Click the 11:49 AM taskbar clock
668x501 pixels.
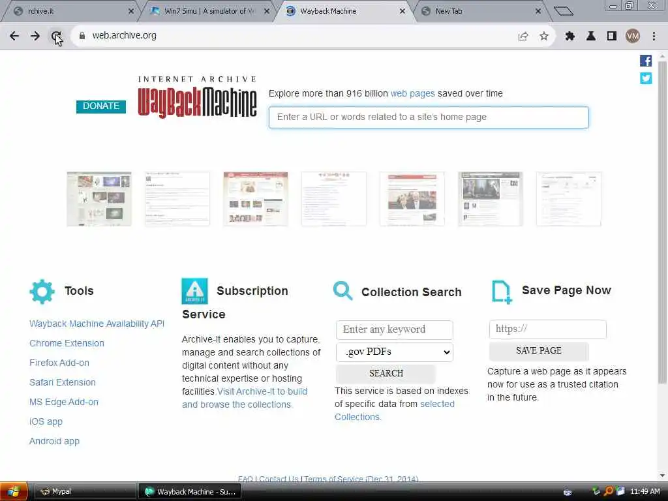645,492
